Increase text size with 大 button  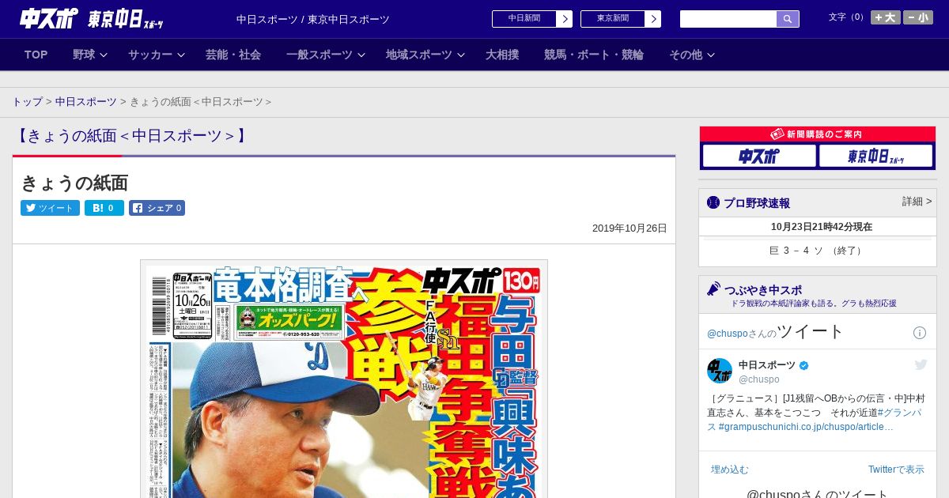886,17
